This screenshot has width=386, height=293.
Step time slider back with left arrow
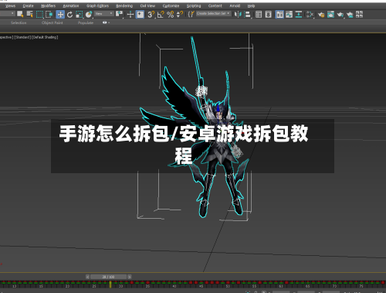pos(87,277)
